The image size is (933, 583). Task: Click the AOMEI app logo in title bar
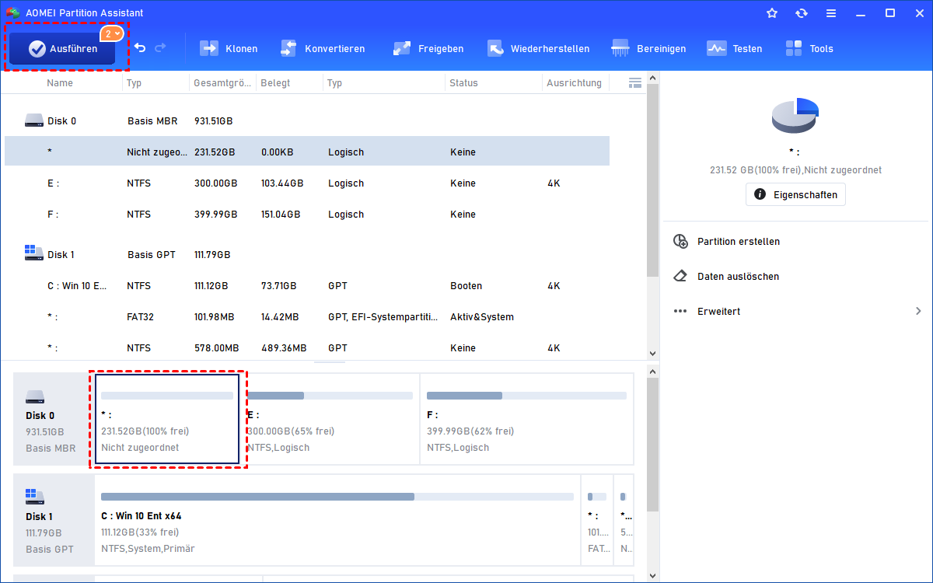point(12,13)
